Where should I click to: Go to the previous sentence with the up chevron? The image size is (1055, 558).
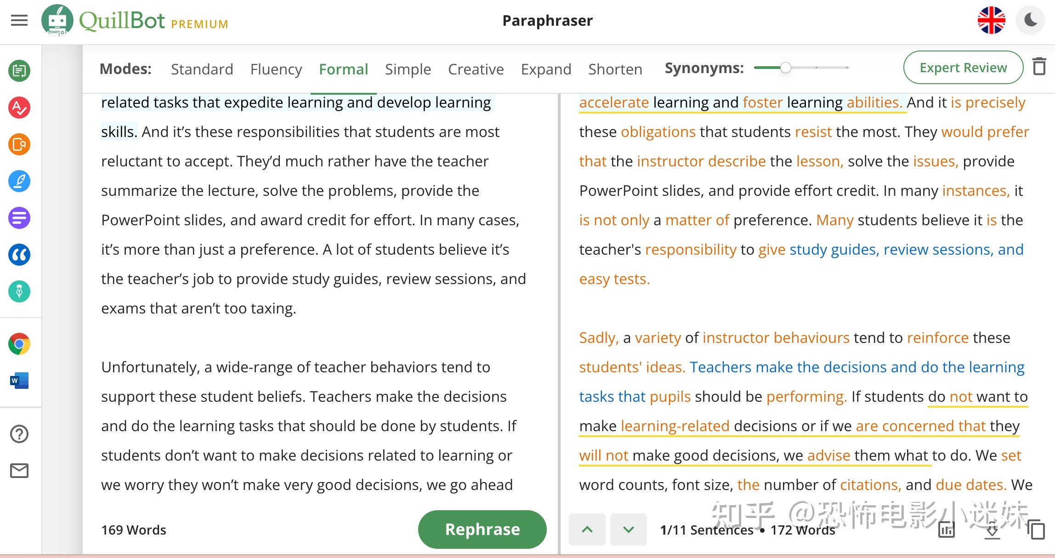pyautogui.click(x=587, y=530)
